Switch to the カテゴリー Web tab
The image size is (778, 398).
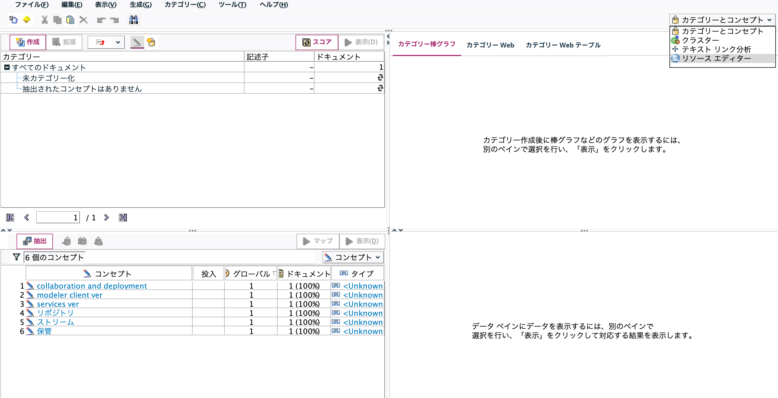[x=490, y=45]
